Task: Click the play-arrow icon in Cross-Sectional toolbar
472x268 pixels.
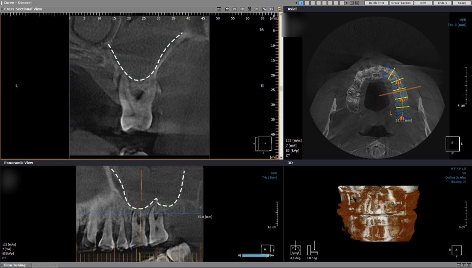Action: [x=242, y=9]
